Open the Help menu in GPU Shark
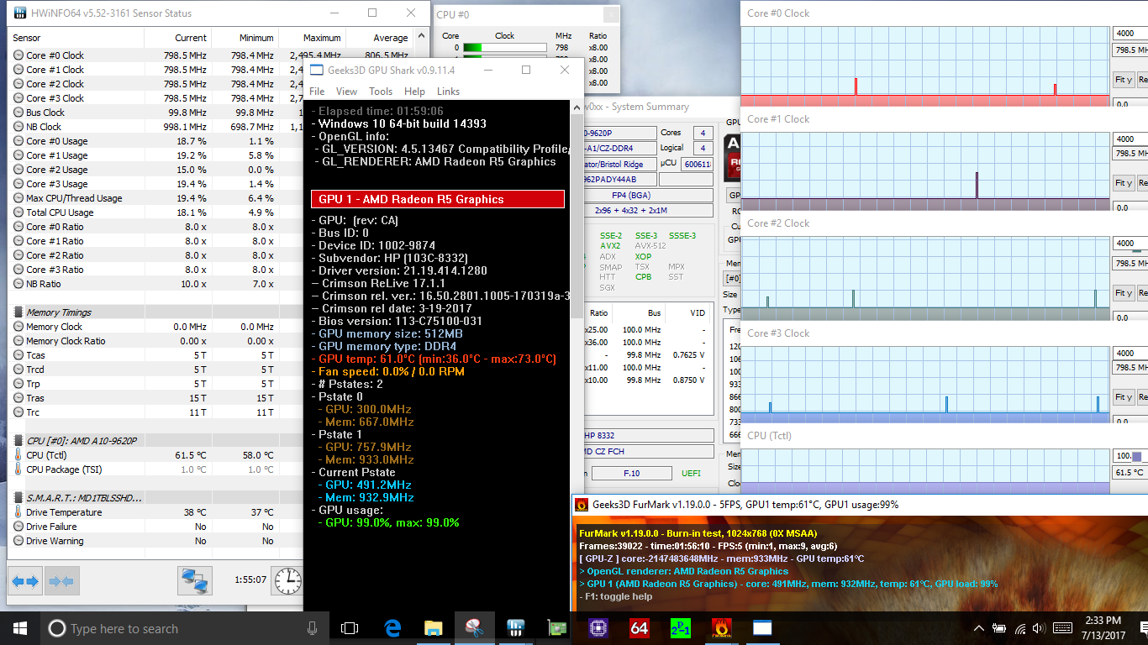 [414, 92]
